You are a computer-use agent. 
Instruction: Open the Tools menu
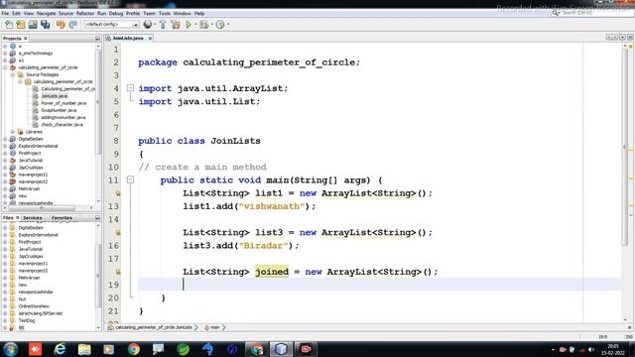165,13
